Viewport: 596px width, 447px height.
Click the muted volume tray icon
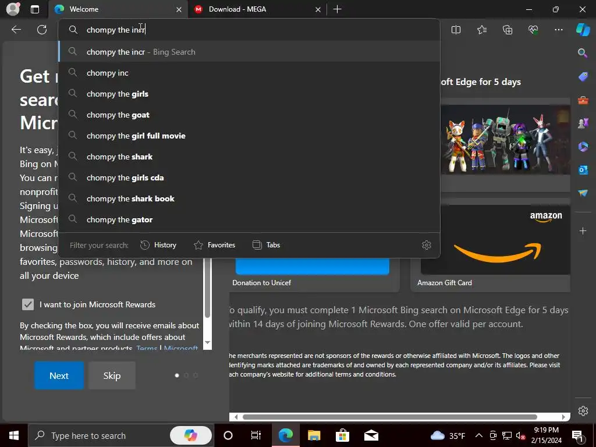click(520, 435)
